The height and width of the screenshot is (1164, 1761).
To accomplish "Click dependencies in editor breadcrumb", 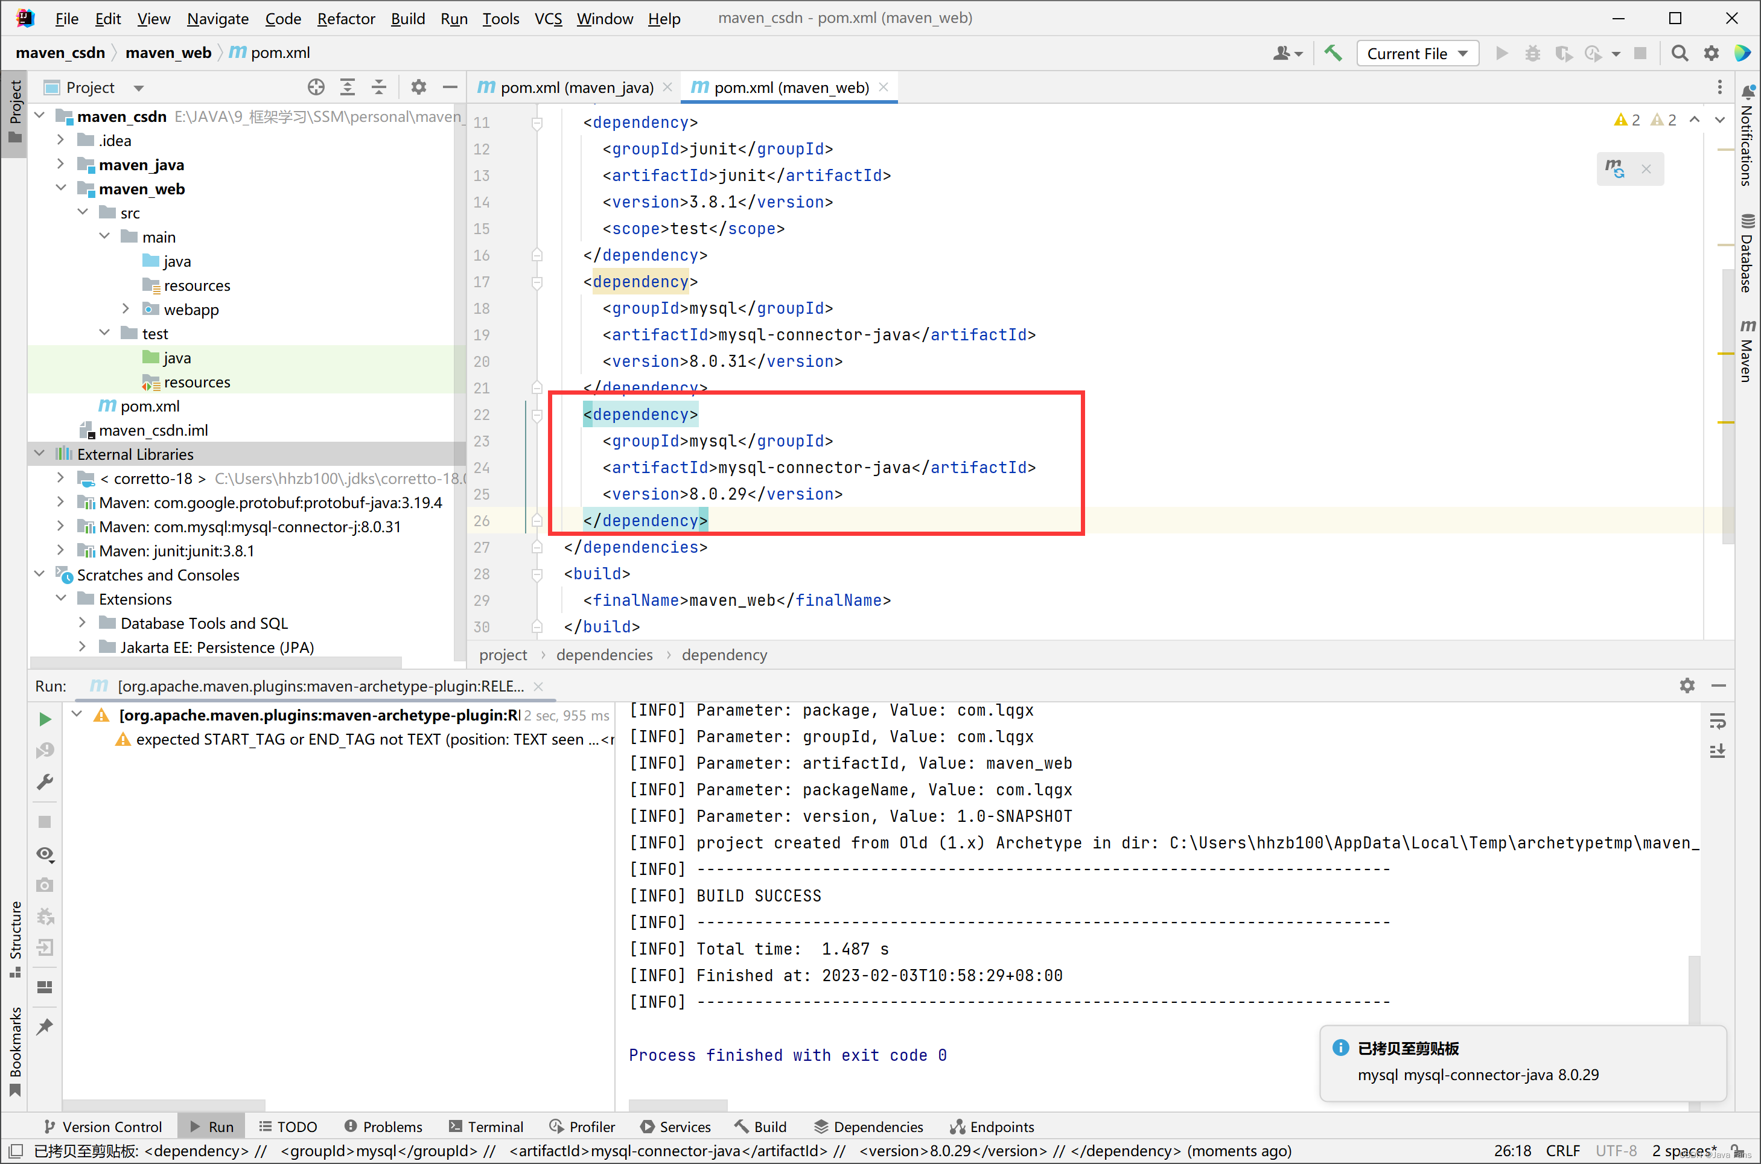I will coord(604,655).
